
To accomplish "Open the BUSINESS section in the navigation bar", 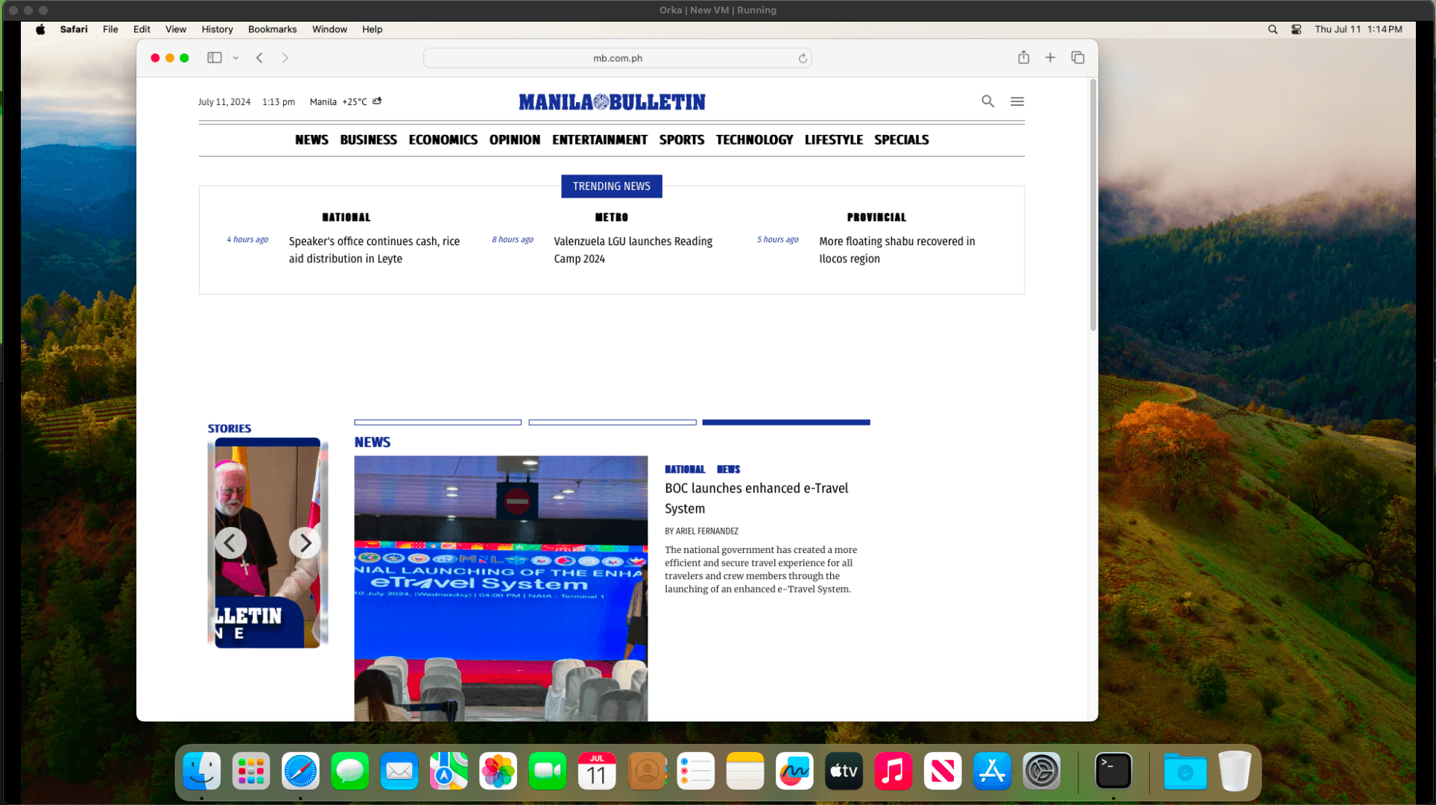I will pos(368,139).
